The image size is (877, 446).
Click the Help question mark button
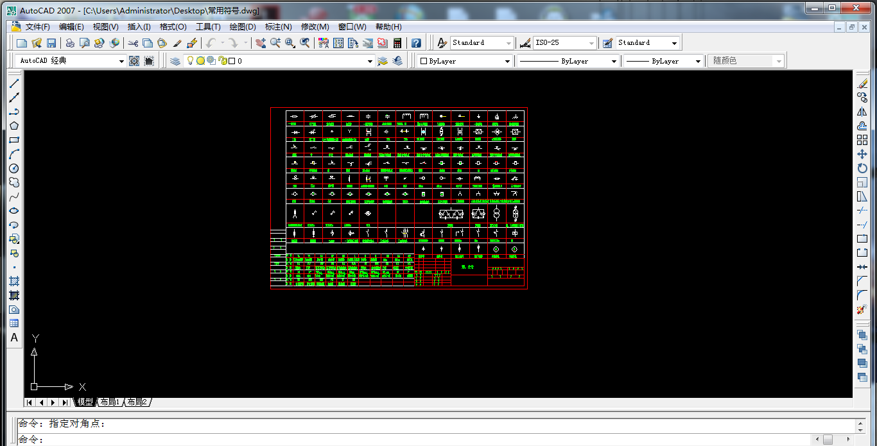[416, 43]
